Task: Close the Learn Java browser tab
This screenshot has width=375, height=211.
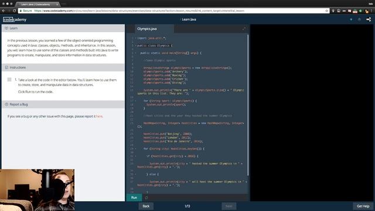Action: point(57,4)
